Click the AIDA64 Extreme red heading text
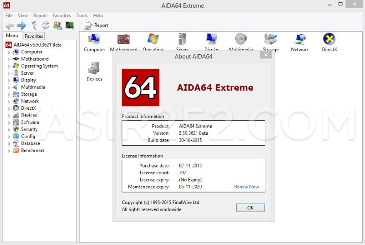Screen dimensions: 365x245 (215, 88)
